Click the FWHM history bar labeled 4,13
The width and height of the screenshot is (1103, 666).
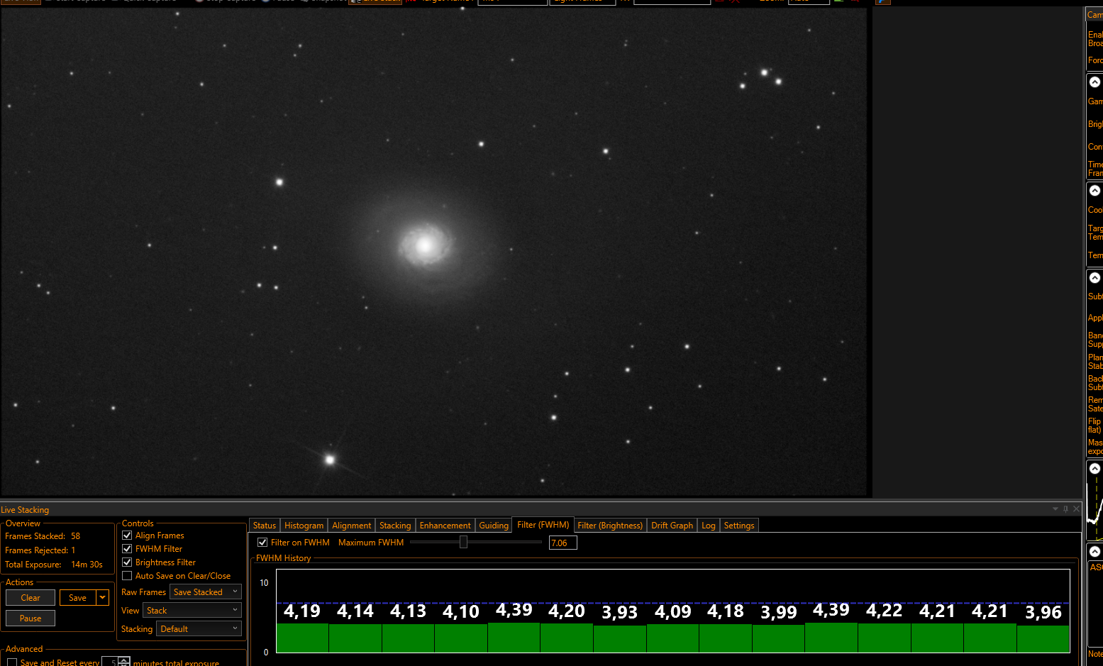coord(408,638)
